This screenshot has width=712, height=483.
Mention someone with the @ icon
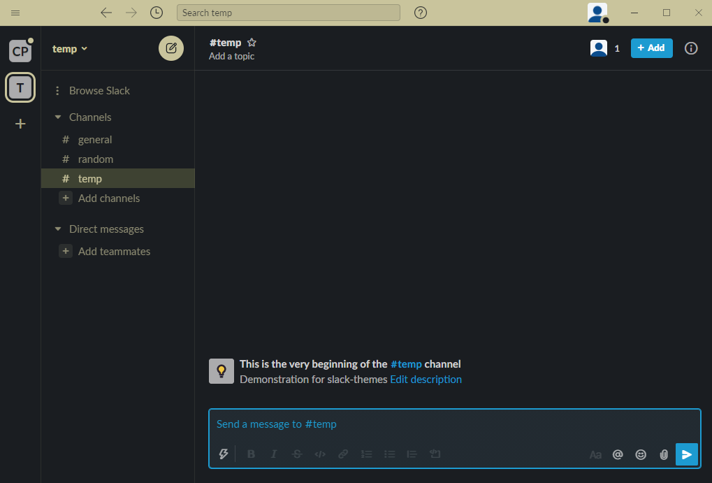click(618, 454)
